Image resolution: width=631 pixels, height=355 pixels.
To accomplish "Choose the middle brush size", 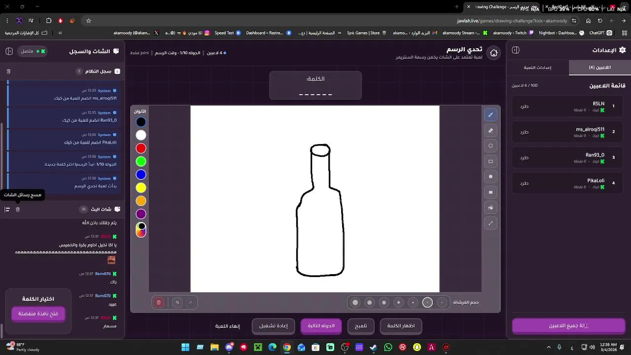I will click(398, 302).
